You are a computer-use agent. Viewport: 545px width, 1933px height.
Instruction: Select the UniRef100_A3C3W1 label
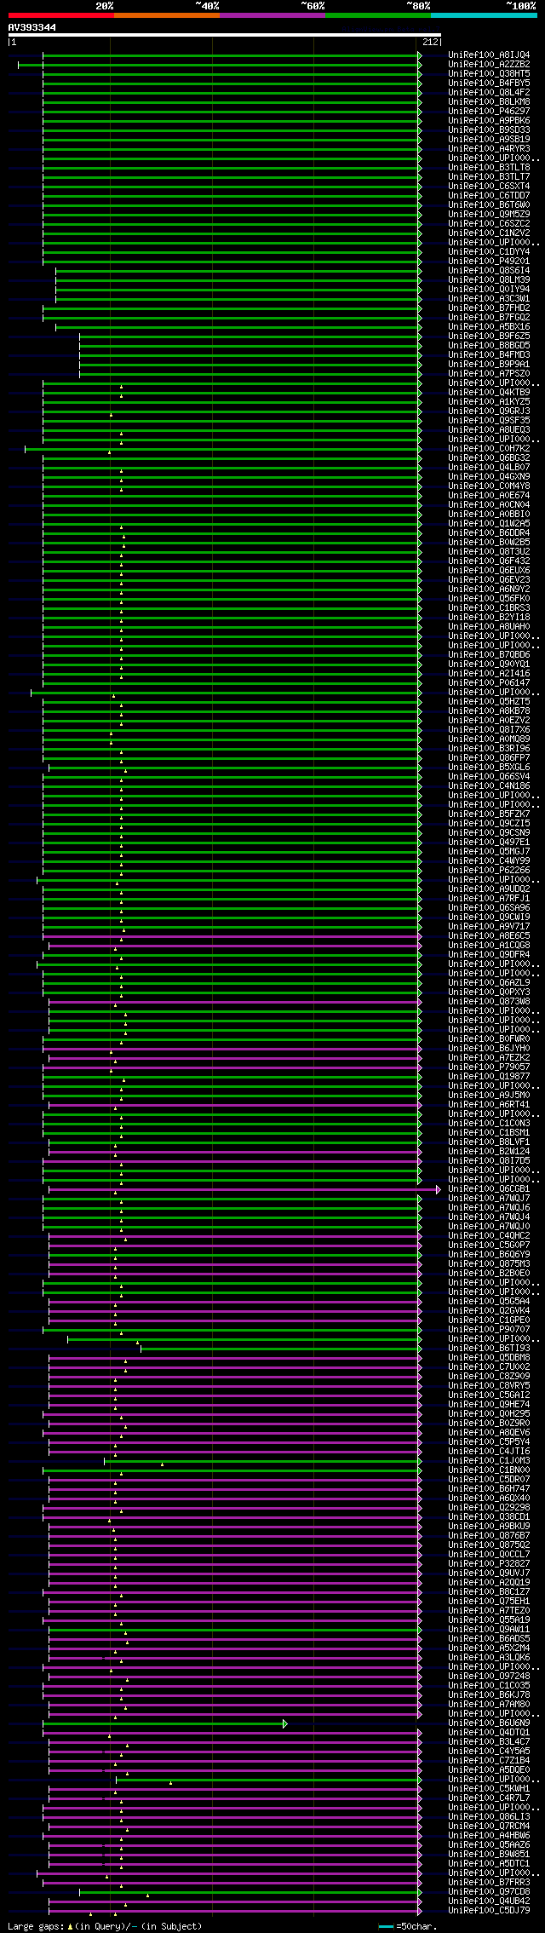(x=489, y=298)
